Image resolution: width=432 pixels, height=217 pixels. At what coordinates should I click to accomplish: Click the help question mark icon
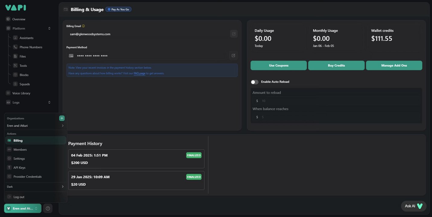pos(48,208)
